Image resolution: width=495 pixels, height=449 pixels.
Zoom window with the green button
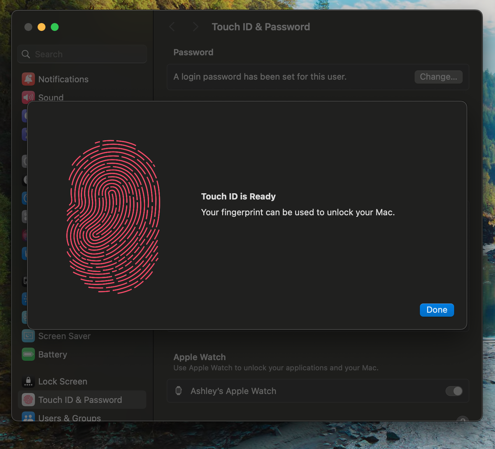tap(55, 27)
